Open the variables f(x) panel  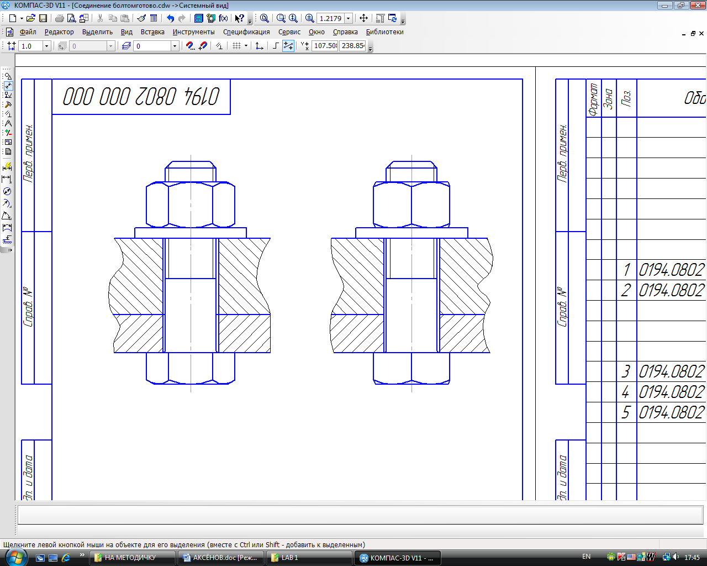click(x=223, y=18)
